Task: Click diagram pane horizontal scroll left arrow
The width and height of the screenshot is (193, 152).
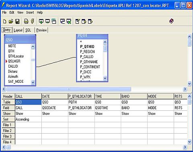Action: (x=4, y=89)
